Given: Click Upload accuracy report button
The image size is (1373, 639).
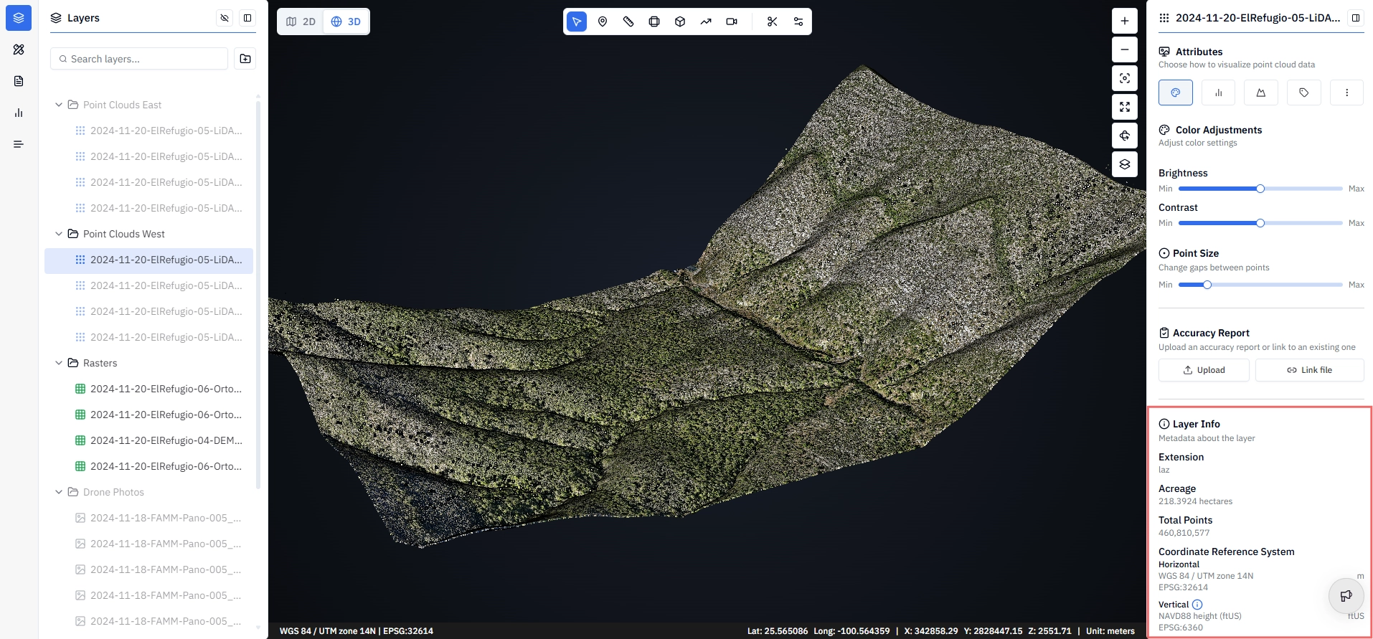Looking at the screenshot, I should 1204,370.
